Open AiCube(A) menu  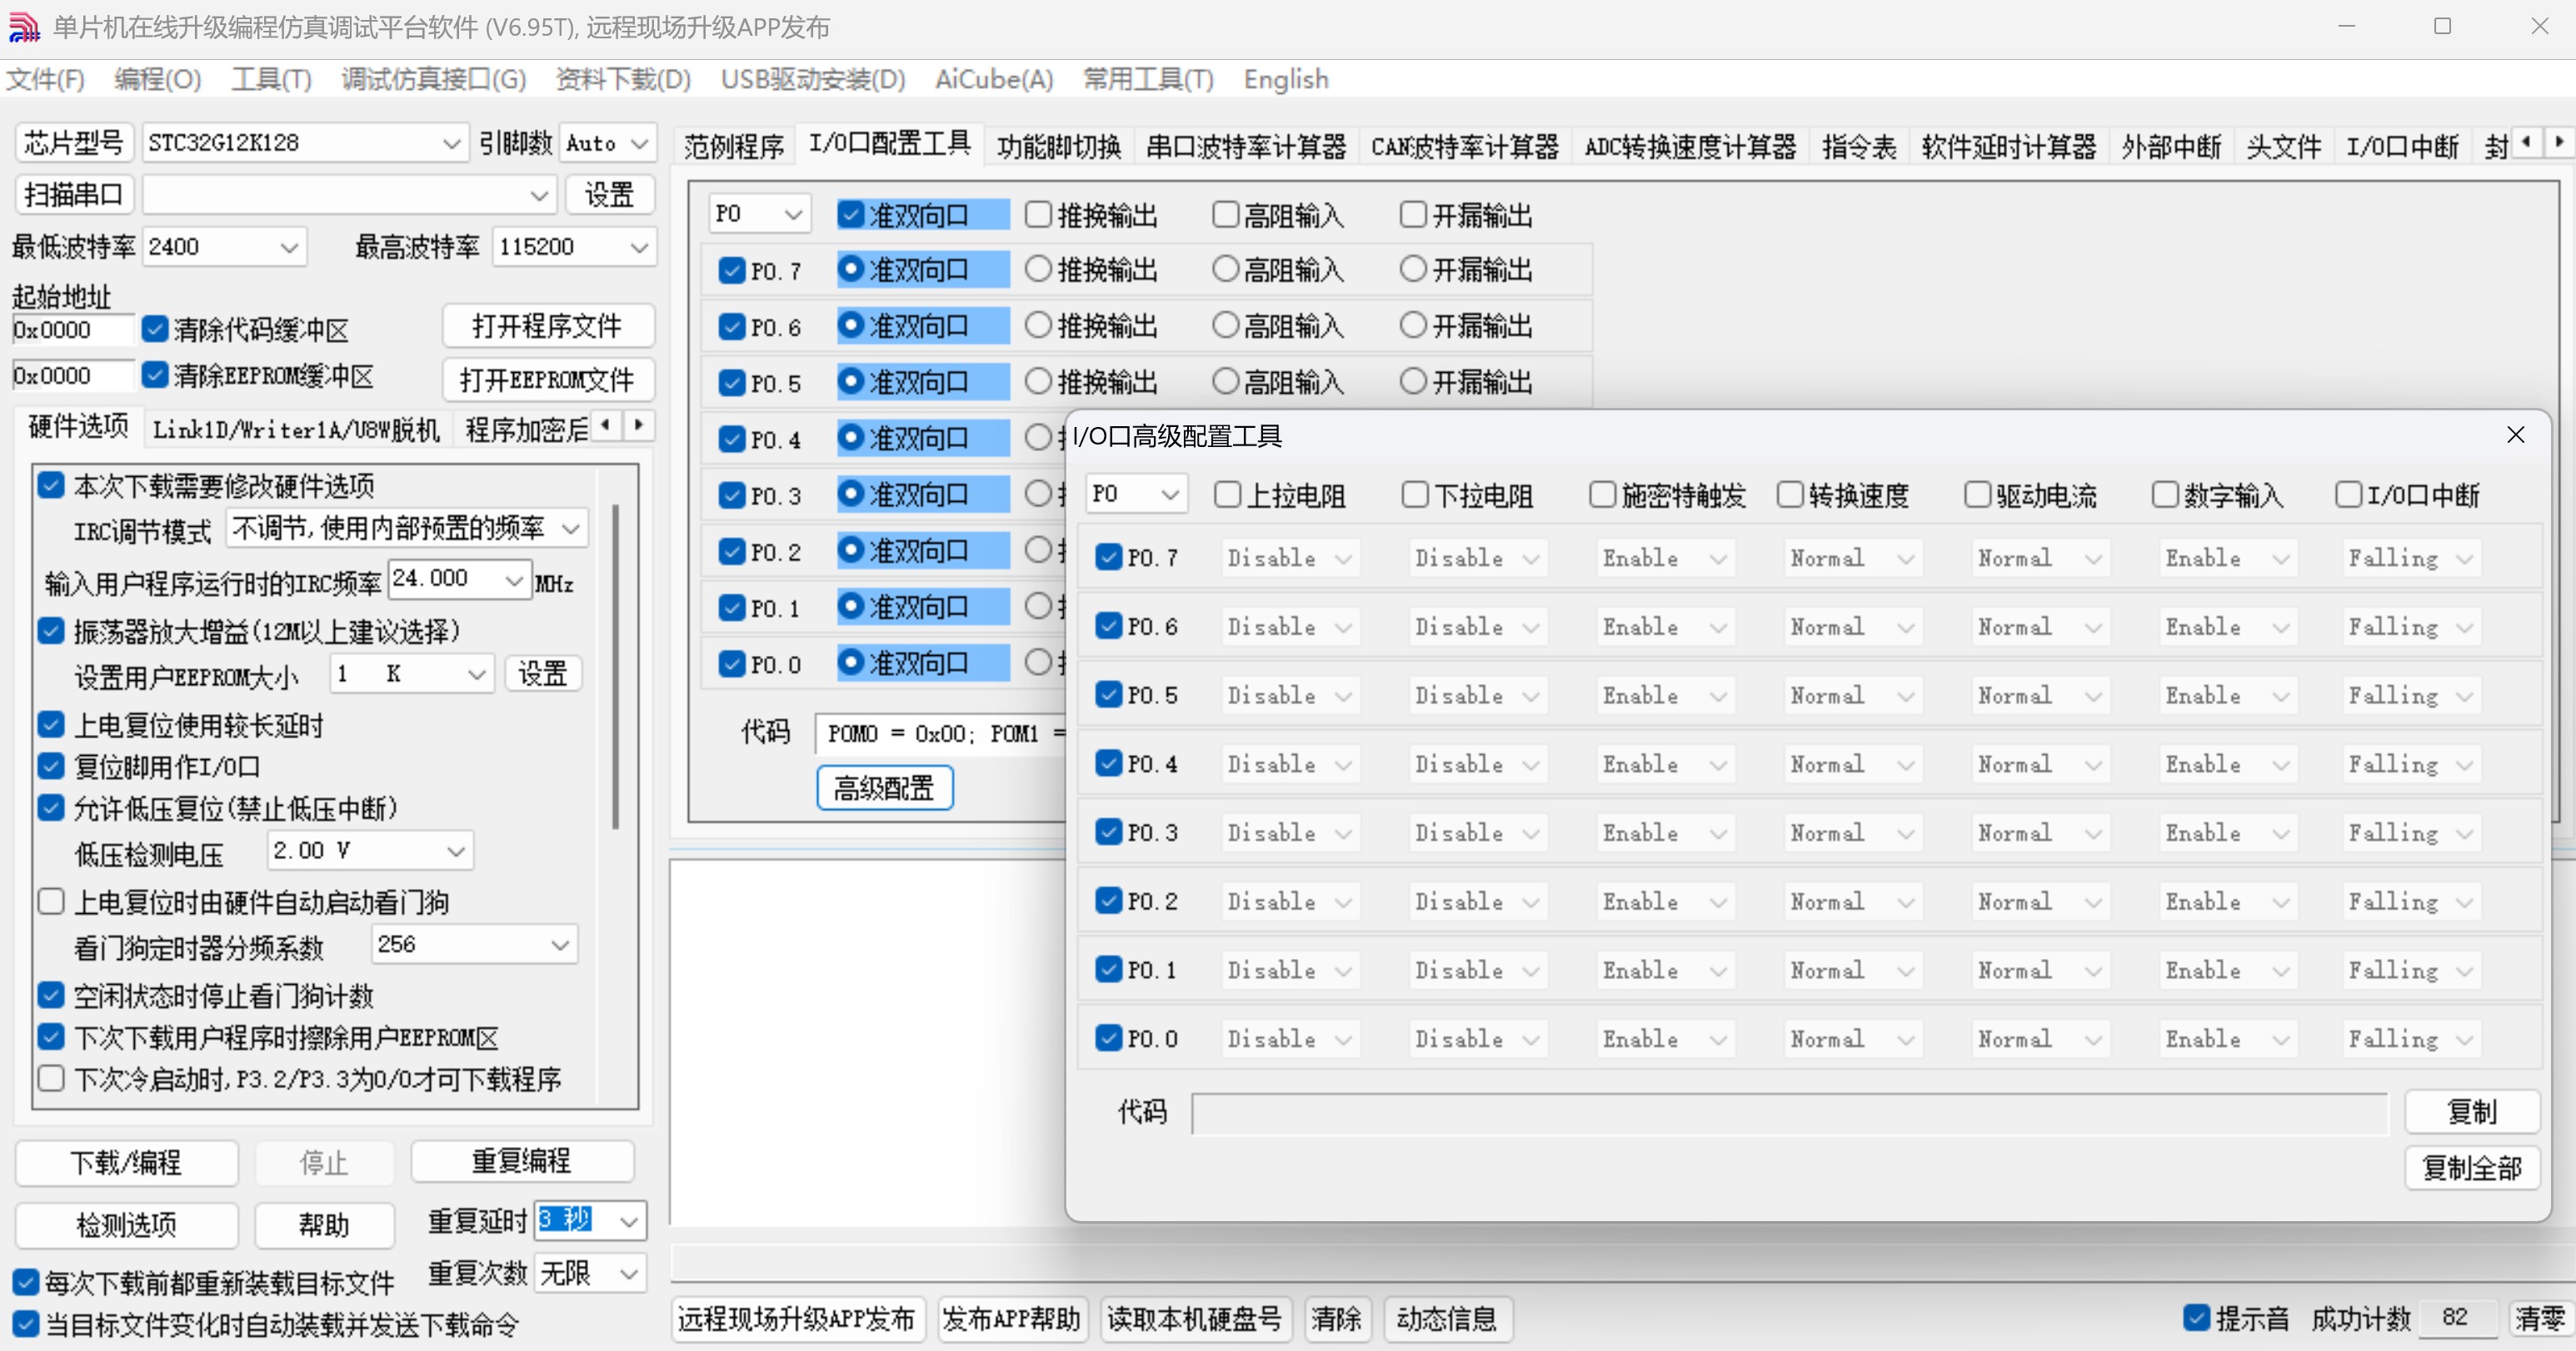coord(994,79)
